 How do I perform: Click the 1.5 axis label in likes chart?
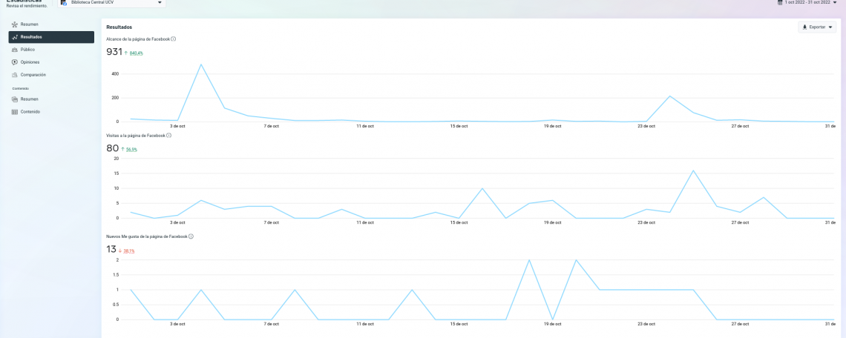(x=116, y=275)
